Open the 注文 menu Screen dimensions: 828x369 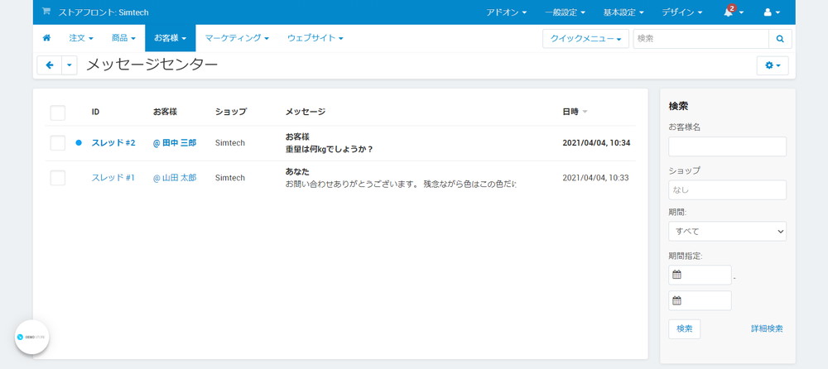click(81, 38)
